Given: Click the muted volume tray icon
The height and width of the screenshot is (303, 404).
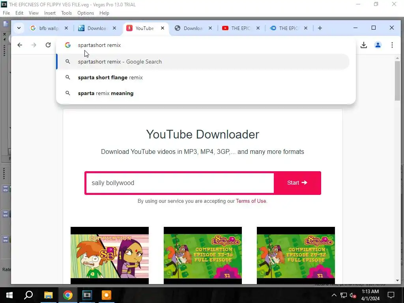Looking at the screenshot, I should coord(353,295).
